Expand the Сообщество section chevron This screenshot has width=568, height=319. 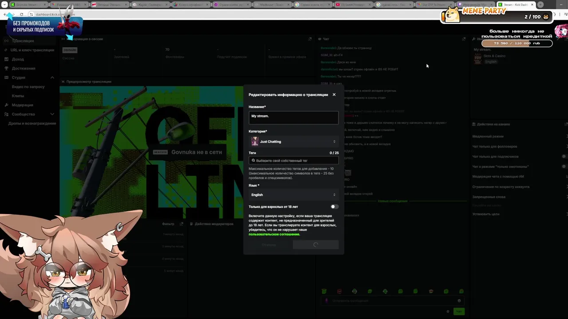(x=52, y=114)
